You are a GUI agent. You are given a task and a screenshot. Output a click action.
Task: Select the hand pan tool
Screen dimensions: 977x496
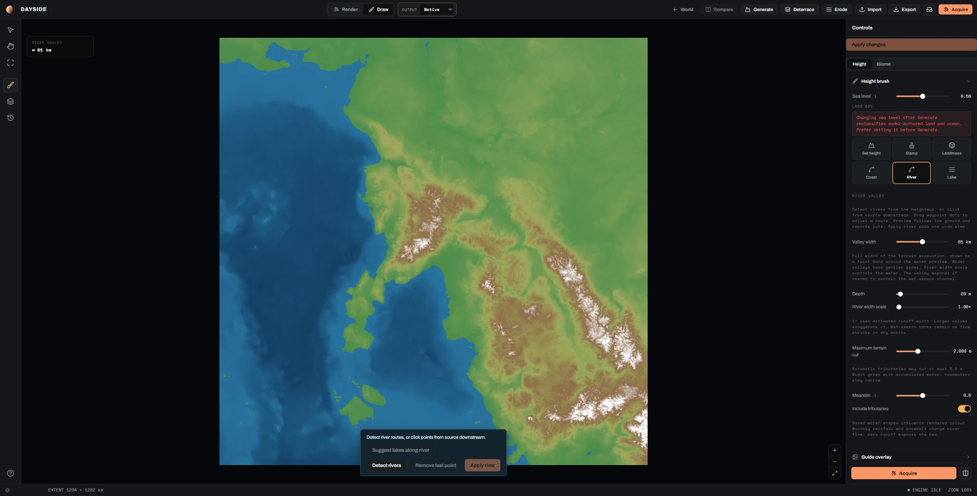click(x=10, y=46)
